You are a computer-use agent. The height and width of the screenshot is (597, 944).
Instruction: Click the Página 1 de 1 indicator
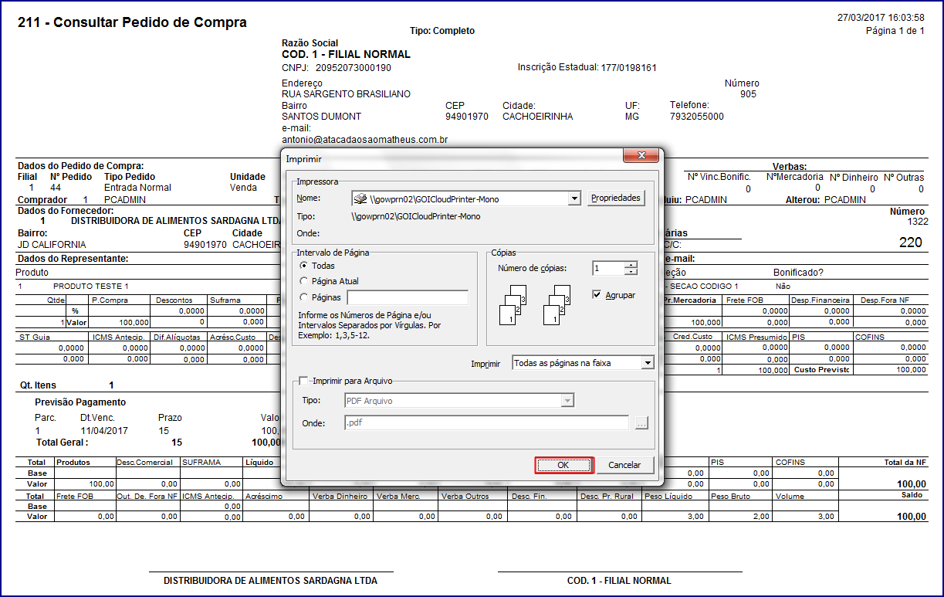[x=895, y=31]
